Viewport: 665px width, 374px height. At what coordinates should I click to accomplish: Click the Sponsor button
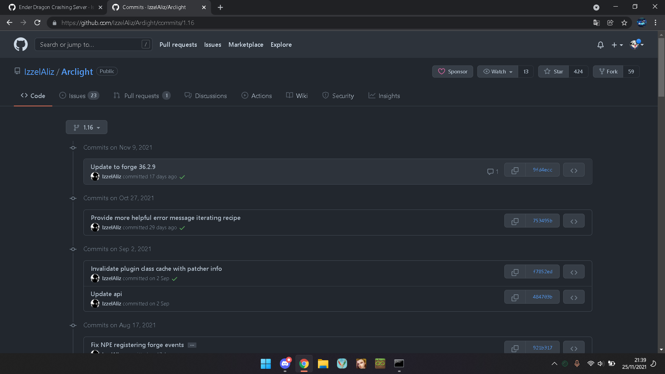coord(452,71)
